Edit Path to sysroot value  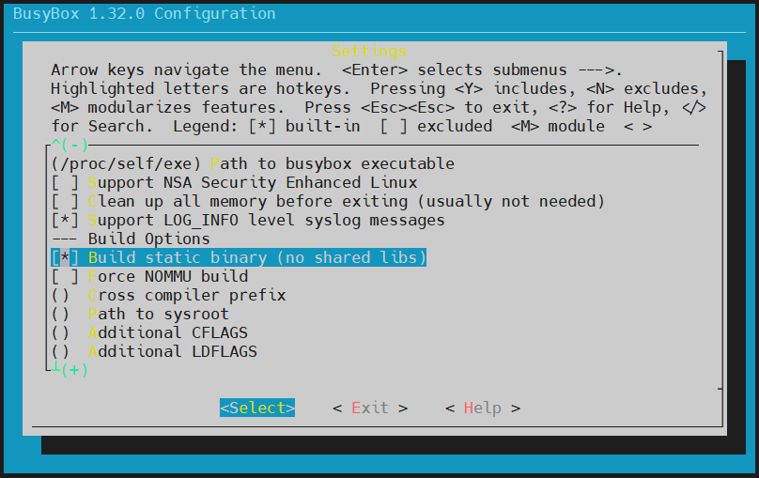click(x=60, y=314)
